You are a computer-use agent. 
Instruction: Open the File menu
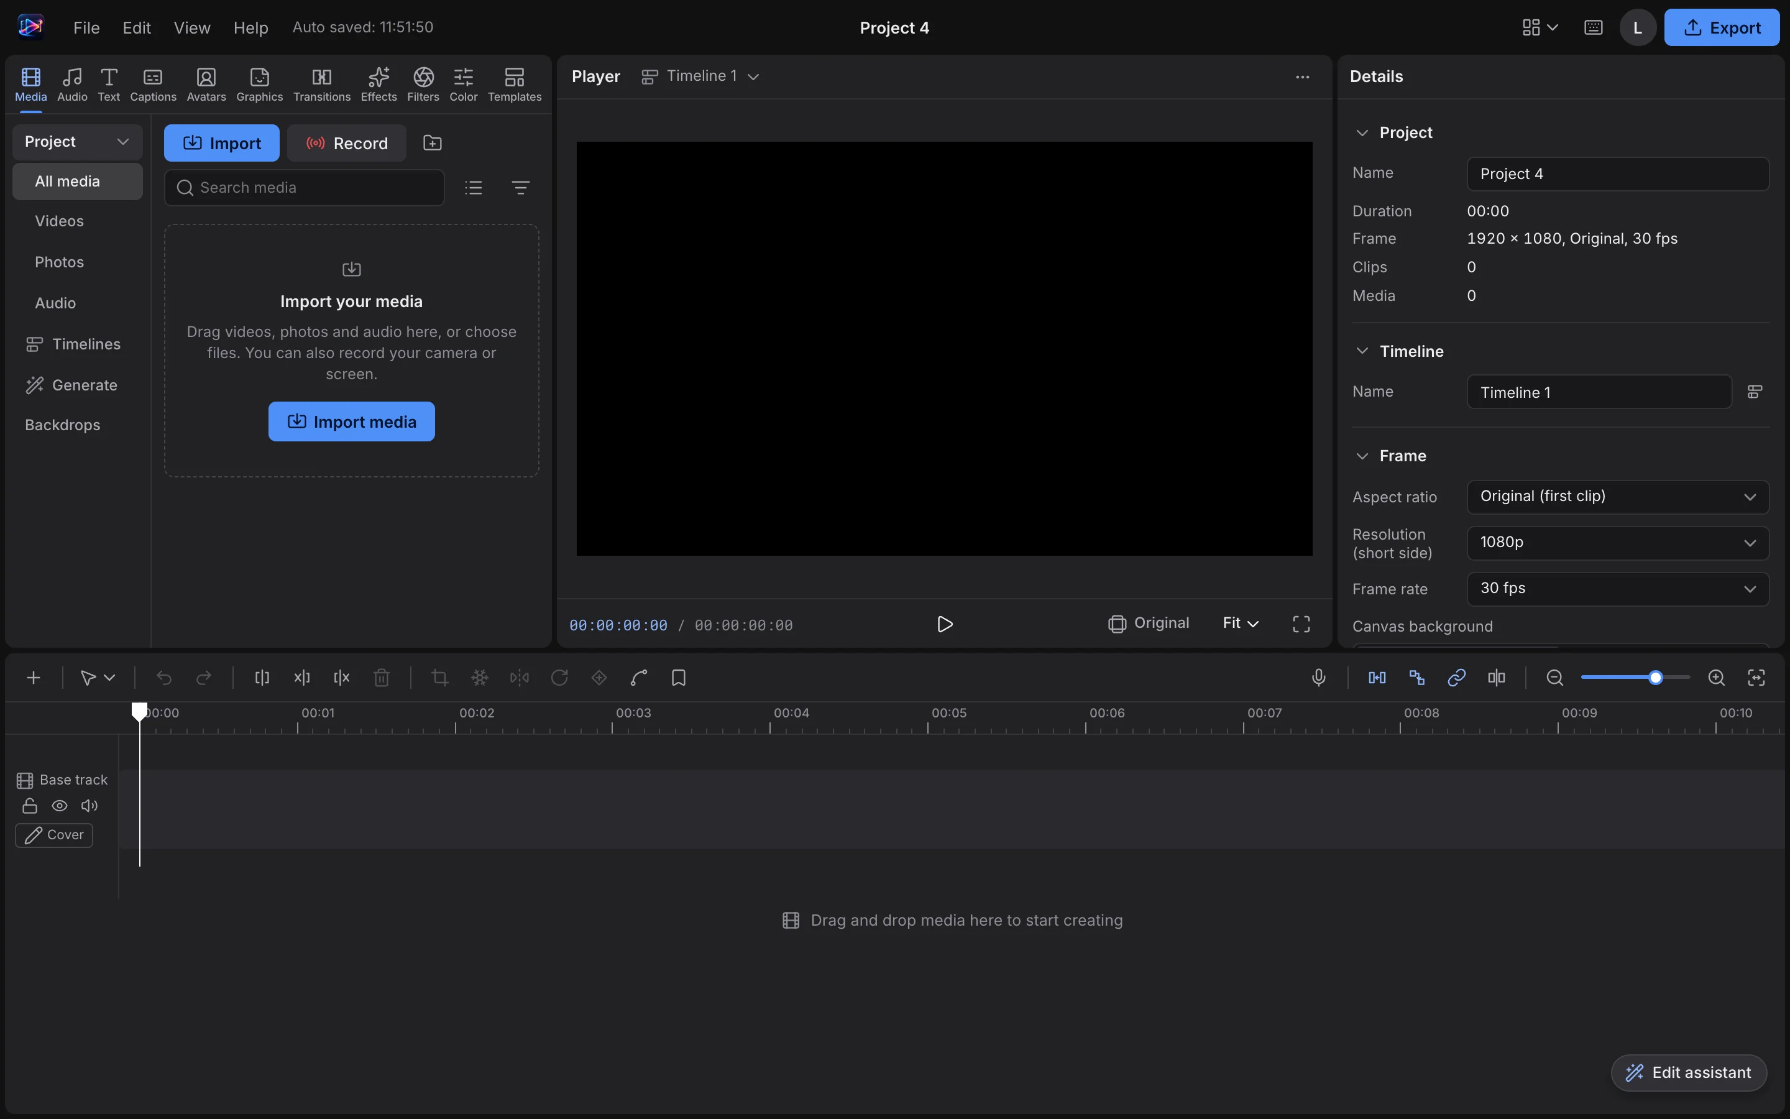[x=86, y=28]
